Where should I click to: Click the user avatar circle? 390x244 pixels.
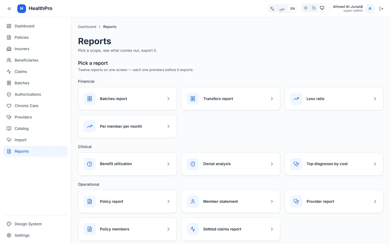[370, 9]
